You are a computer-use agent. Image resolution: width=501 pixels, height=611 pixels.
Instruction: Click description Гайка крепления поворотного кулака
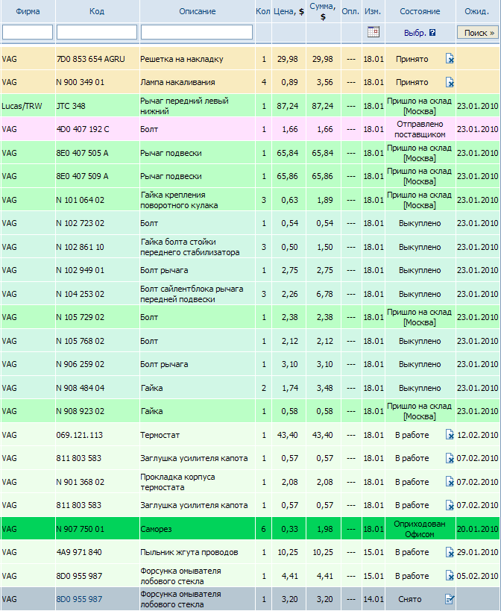(x=179, y=200)
